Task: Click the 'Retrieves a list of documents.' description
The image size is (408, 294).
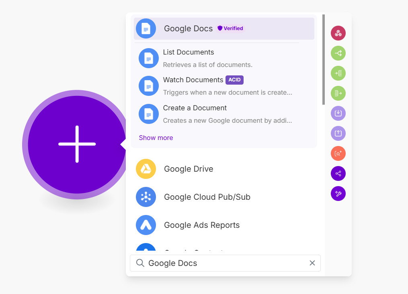Action: 208,65
